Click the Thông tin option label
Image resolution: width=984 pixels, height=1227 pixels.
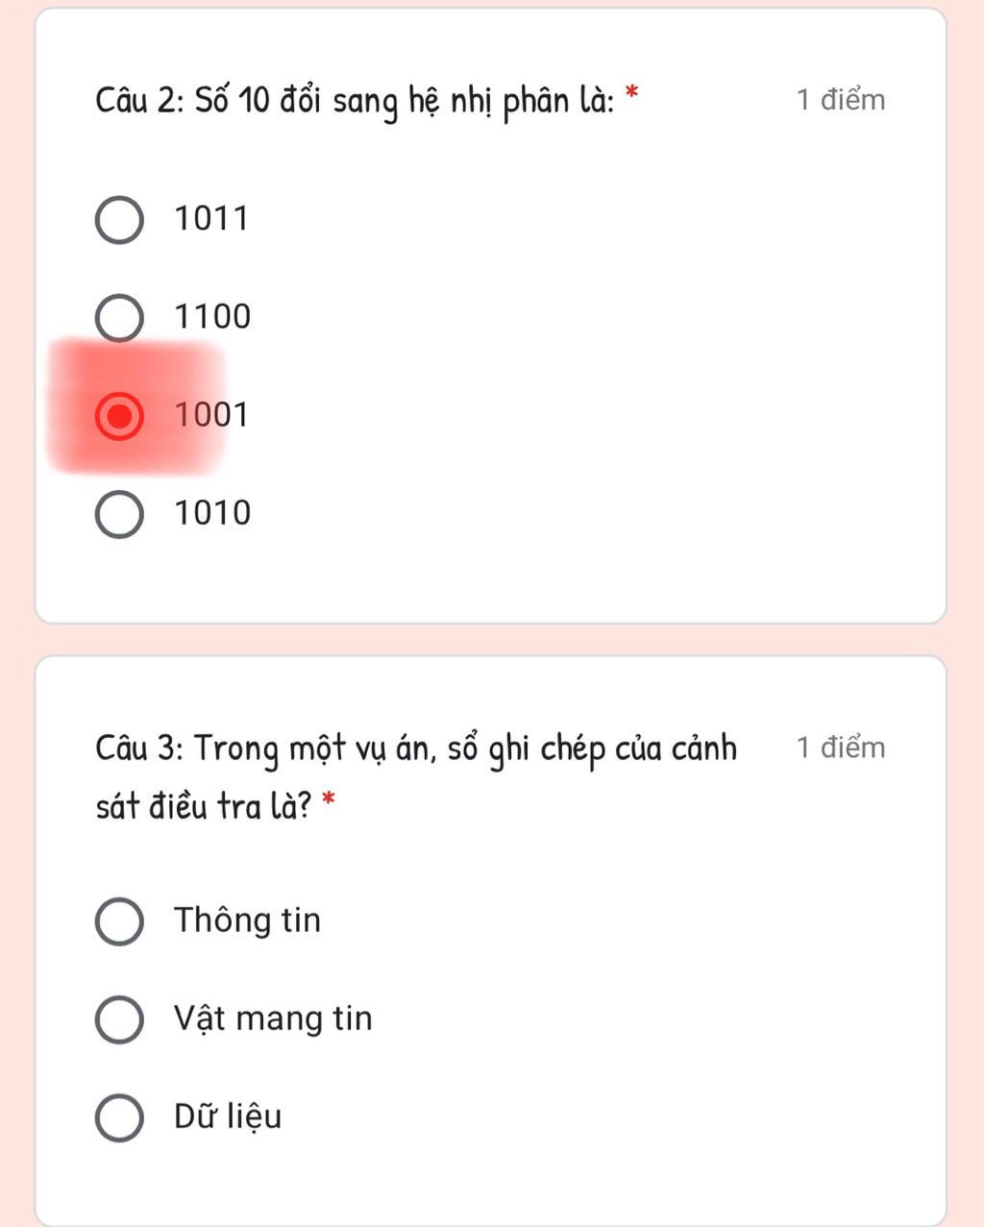[x=248, y=920]
